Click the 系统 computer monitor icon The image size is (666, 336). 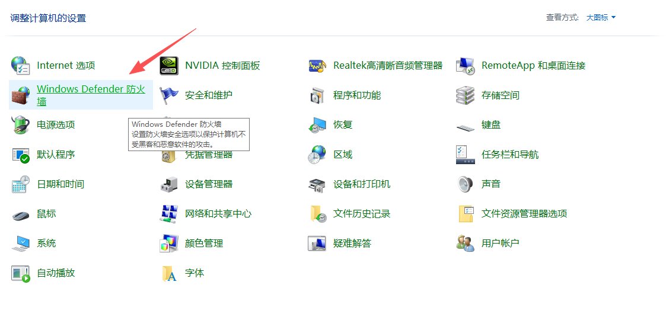[x=20, y=244]
